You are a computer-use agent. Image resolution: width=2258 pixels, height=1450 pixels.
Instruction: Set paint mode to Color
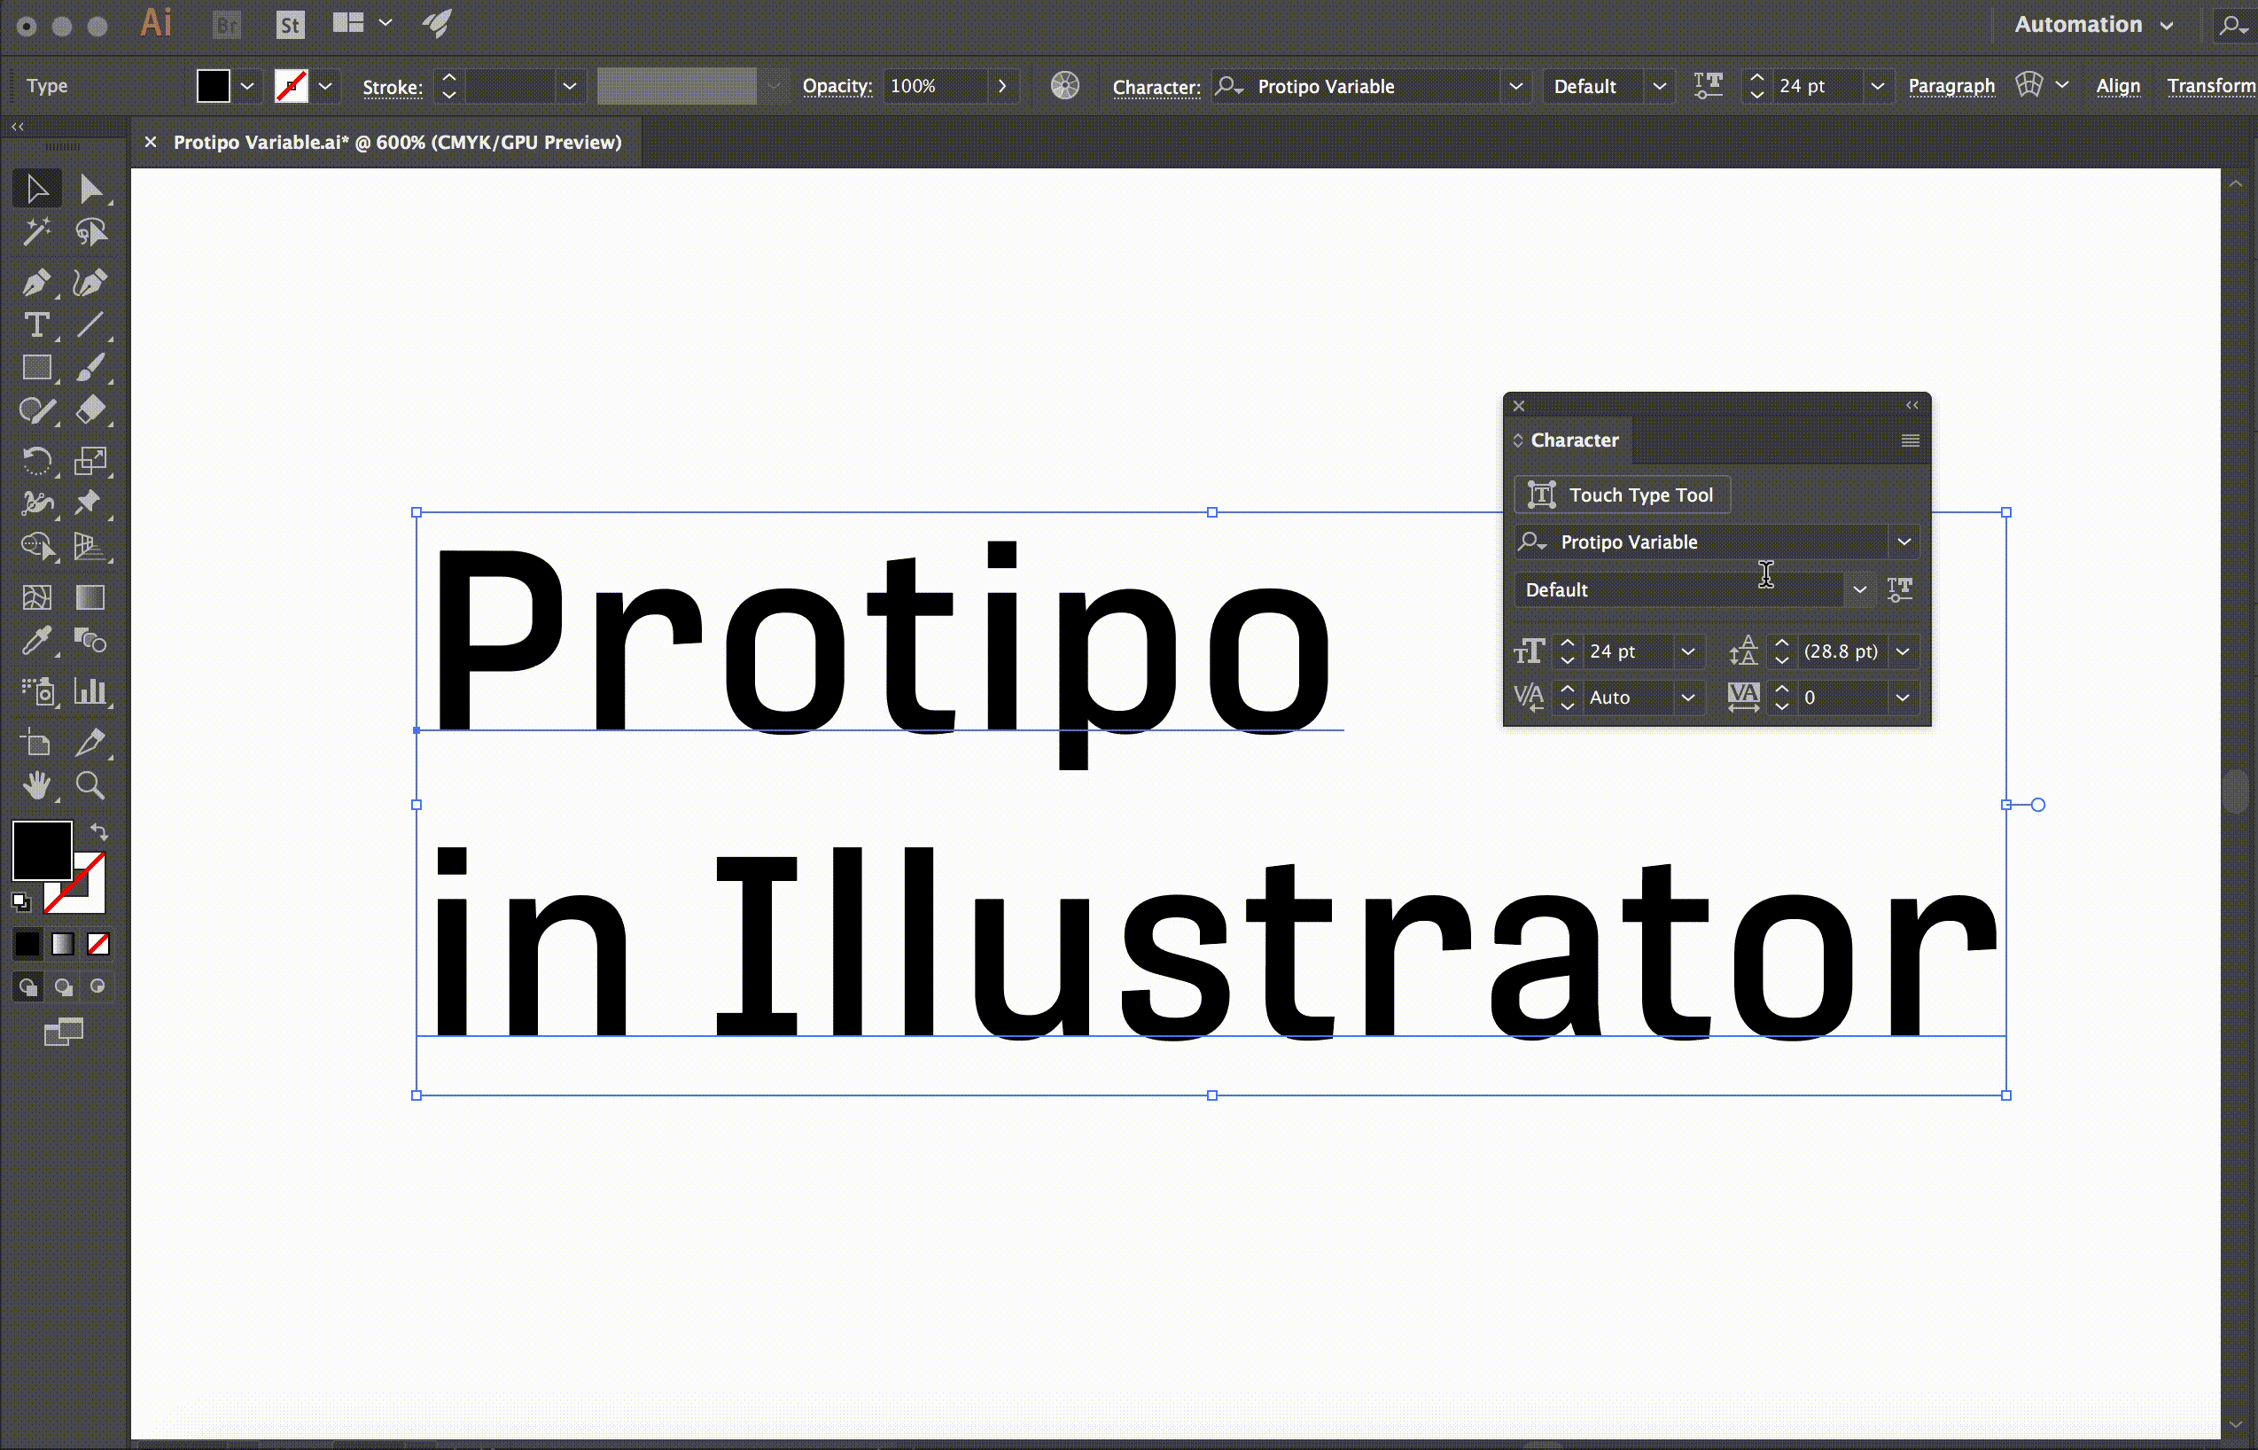(x=28, y=943)
